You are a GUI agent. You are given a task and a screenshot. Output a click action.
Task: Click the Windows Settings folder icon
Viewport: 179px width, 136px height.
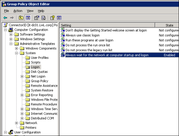click(16, 39)
